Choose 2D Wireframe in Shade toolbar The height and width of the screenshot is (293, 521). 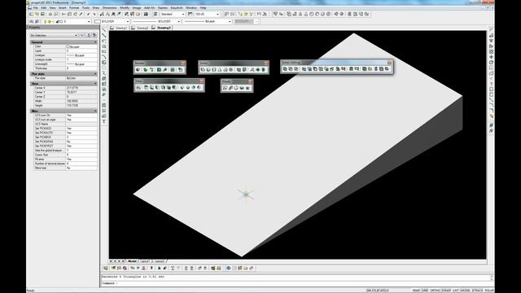point(225,88)
